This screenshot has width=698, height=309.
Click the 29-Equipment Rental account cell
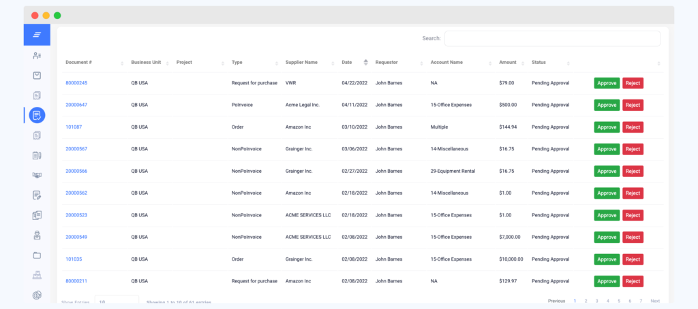[453, 171]
